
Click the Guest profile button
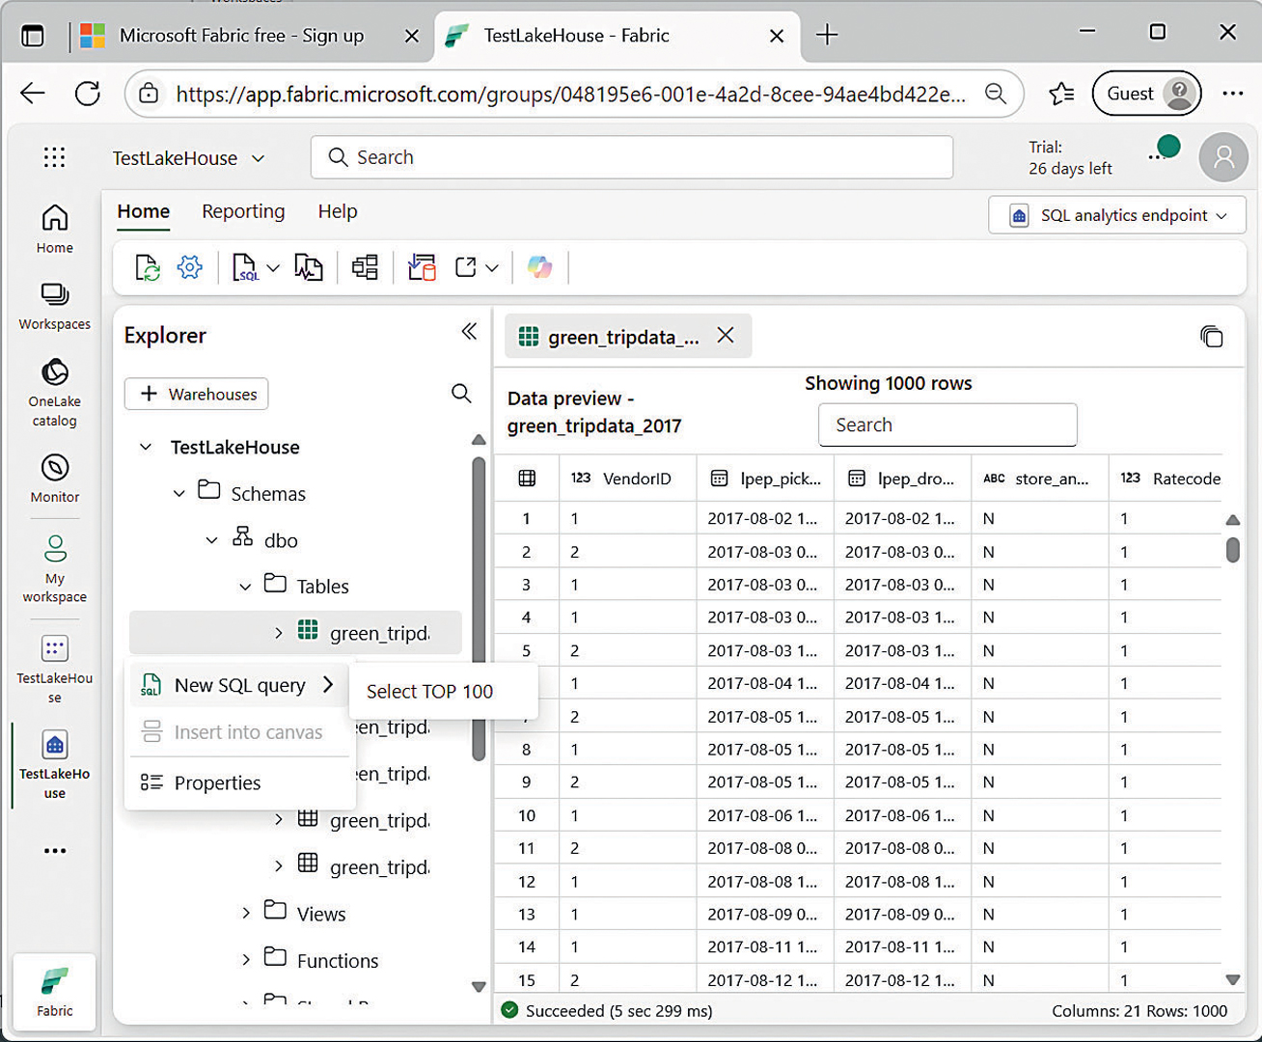[1146, 94]
